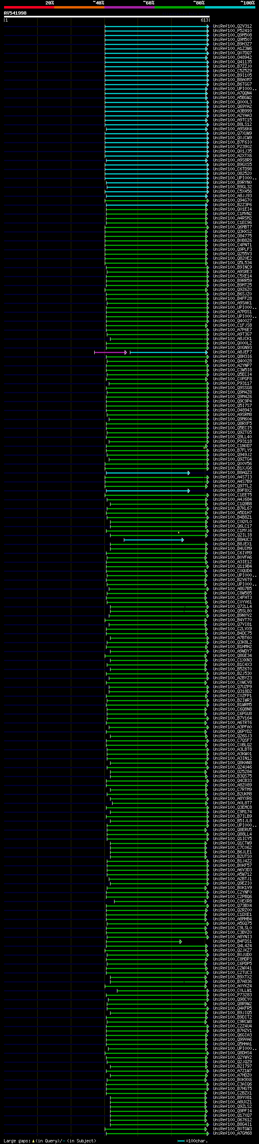The width and height of the screenshot is (259, 1144).
Task: Select label UniRef100_A4S7I3
Action: pos(232,477)
